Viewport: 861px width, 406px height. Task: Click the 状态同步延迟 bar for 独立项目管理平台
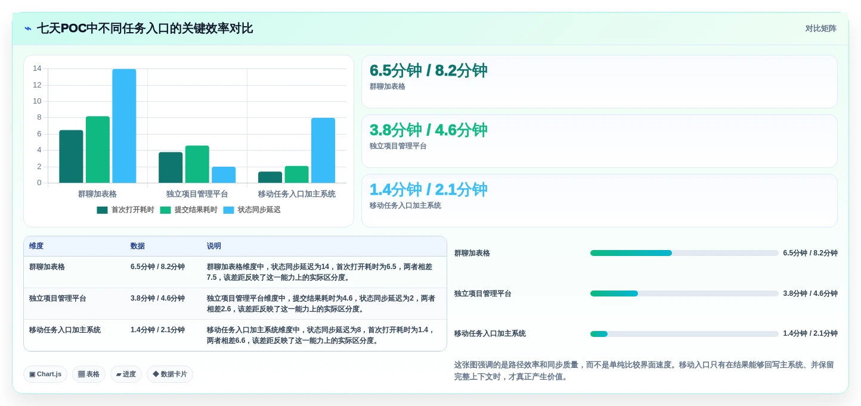[x=224, y=175]
